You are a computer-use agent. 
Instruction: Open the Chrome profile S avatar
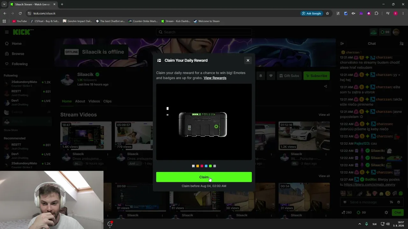(x=396, y=13)
